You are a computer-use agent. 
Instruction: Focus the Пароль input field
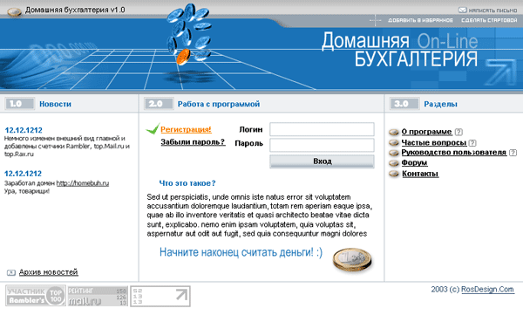322,145
